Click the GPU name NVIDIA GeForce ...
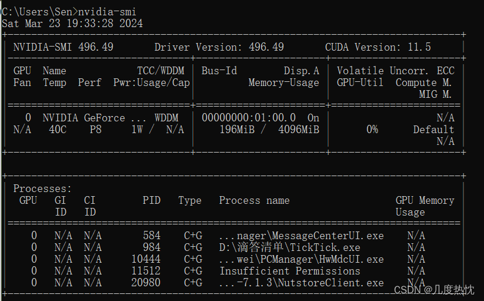The height and width of the screenshot is (301, 484). [x=84, y=118]
